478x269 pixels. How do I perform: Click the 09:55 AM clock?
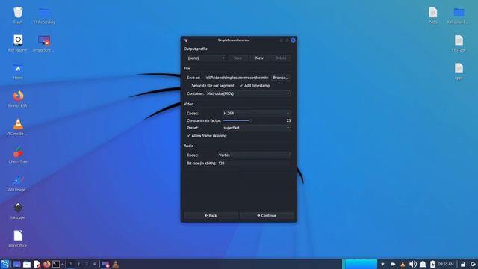click(x=446, y=264)
